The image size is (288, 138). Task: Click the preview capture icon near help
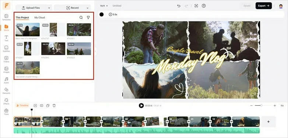point(196,6)
